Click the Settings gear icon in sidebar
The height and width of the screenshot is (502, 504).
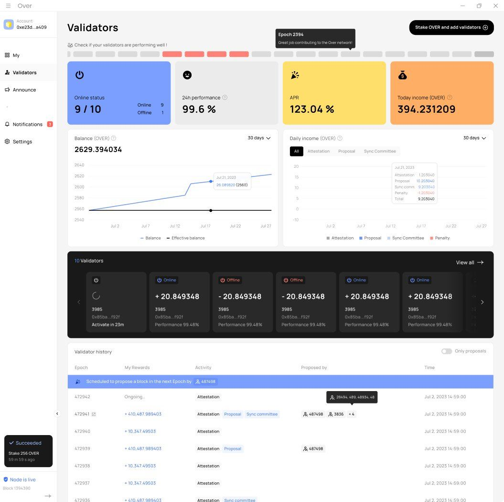7,142
